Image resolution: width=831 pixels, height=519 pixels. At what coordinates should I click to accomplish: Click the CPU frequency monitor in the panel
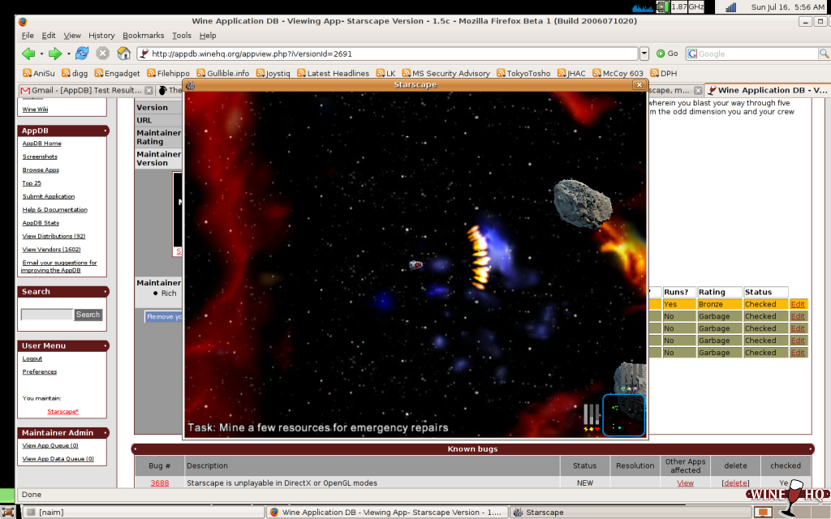pos(681,6)
